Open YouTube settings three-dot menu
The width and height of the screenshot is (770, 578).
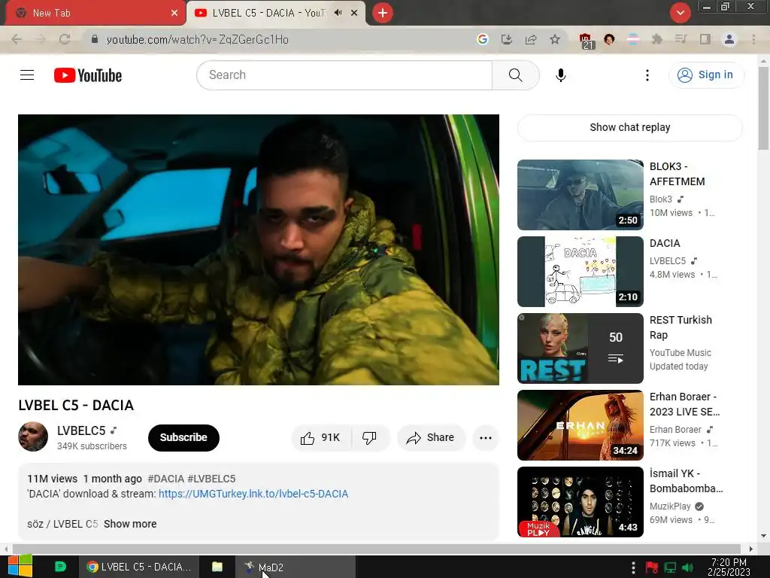pos(647,75)
